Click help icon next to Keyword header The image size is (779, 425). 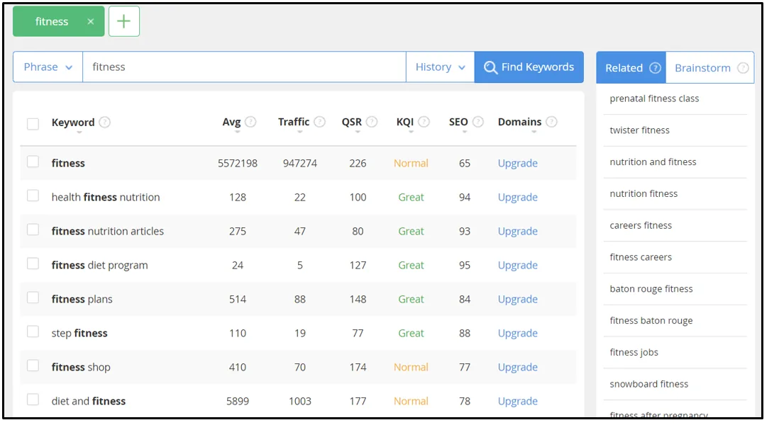coord(105,122)
